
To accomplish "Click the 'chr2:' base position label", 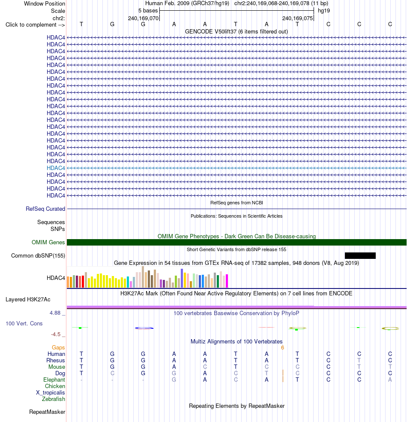I will [59, 18].
